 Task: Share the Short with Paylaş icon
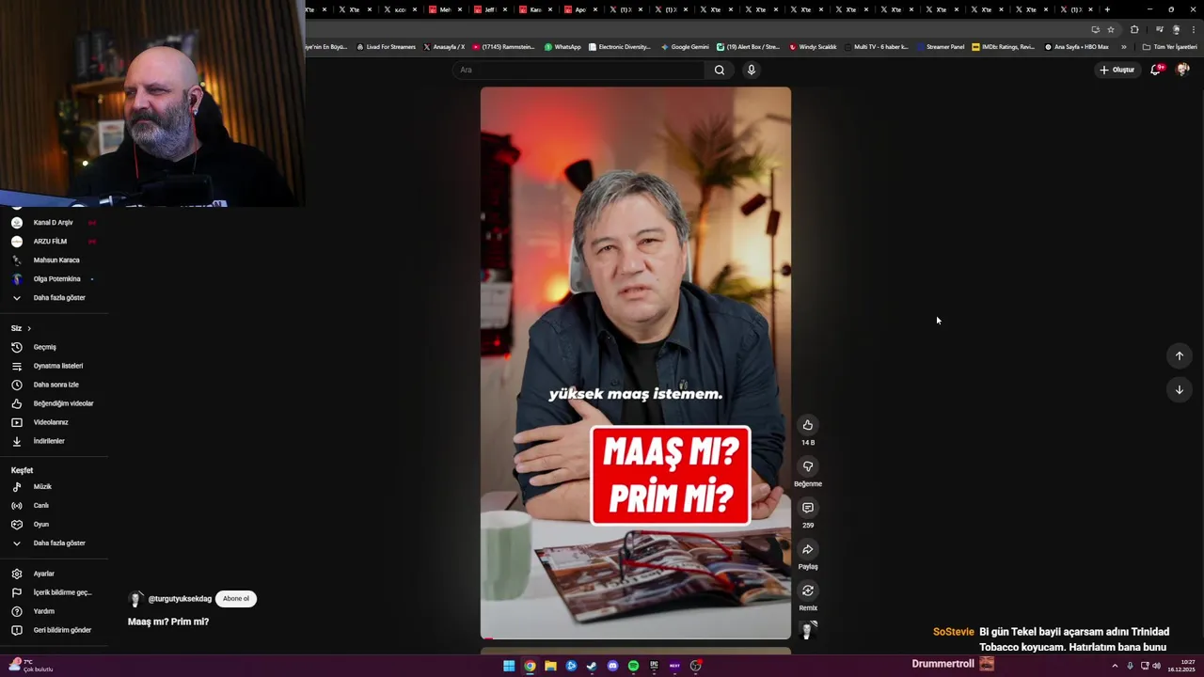point(807,549)
